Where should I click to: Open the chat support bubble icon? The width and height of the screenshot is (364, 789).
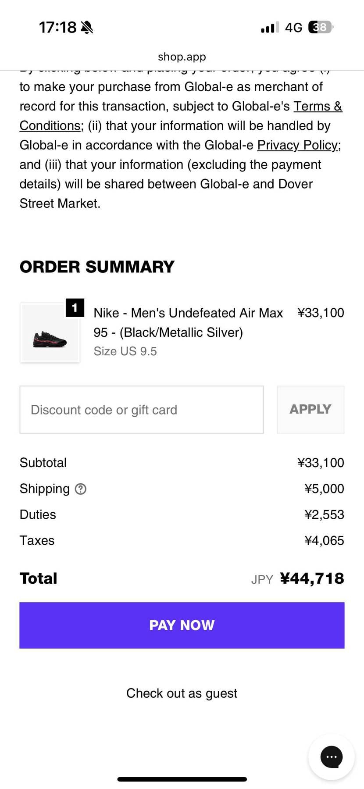click(x=331, y=757)
